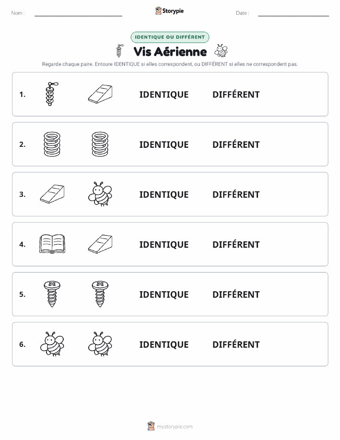Image resolution: width=340 pixels, height=440 pixels.
Task: Click the wedge icon in row 3
Action: click(x=52, y=194)
